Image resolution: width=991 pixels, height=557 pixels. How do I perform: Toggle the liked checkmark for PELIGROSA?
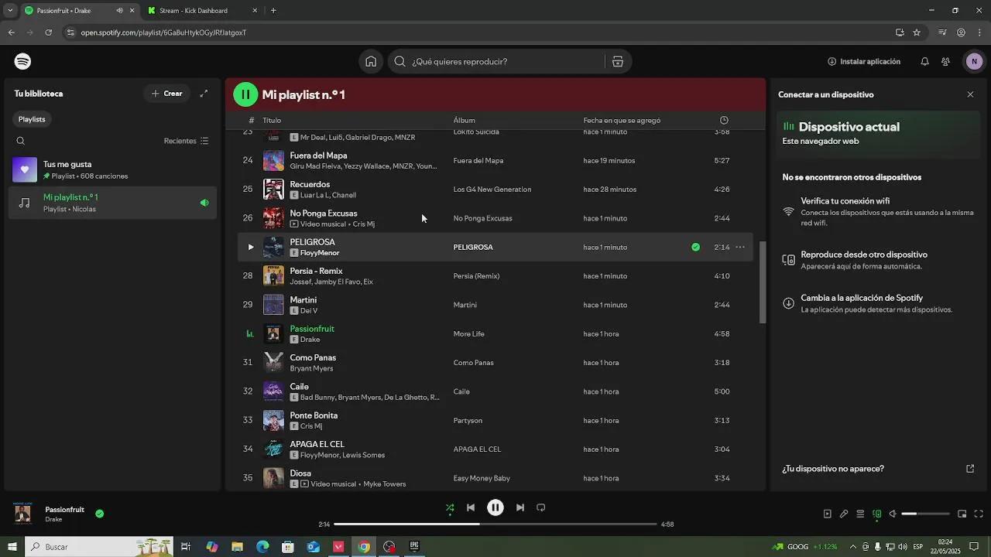click(695, 248)
